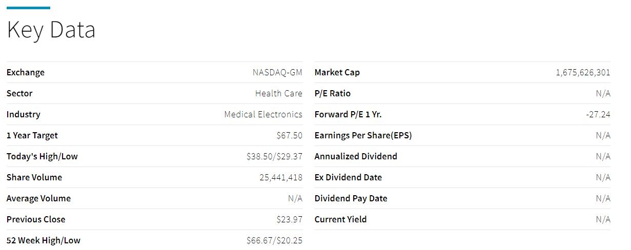Click the Earnings Per Share(EPS) label

click(x=363, y=135)
